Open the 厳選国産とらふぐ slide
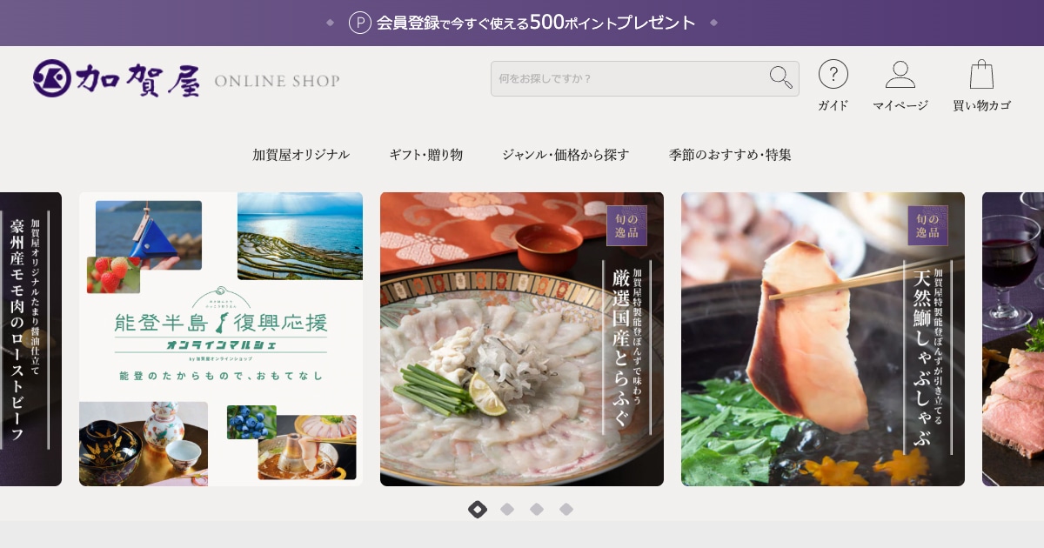This screenshot has width=1044, height=548. tap(522, 339)
